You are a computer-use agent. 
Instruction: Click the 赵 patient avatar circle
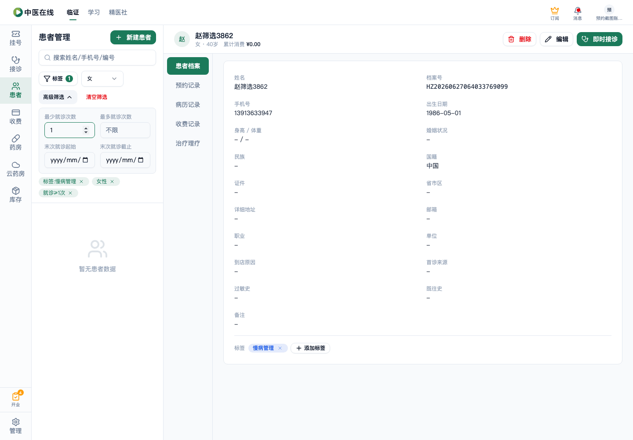click(182, 39)
